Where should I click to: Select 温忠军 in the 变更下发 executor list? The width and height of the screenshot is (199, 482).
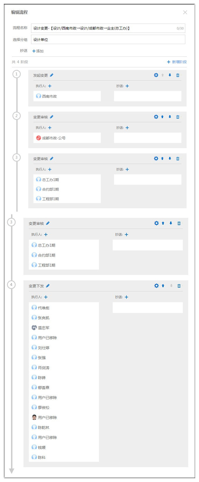pyautogui.click(x=43, y=328)
